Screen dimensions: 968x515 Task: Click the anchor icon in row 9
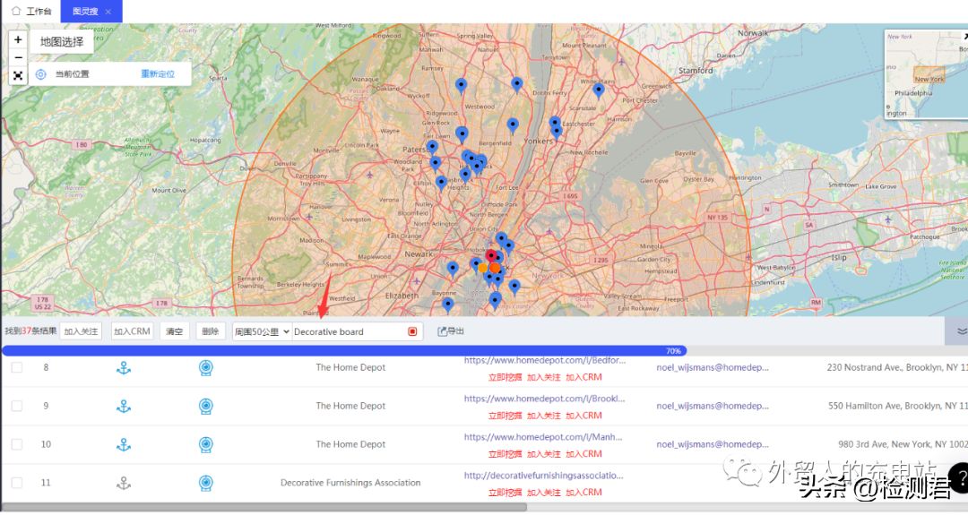pyautogui.click(x=124, y=407)
